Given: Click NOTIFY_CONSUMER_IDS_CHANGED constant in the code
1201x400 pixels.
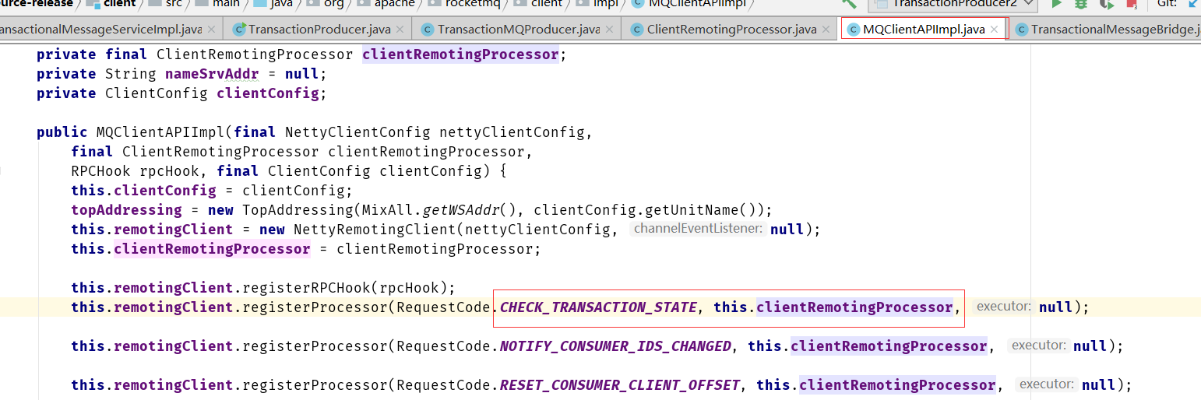Looking at the screenshot, I should click(615, 346).
